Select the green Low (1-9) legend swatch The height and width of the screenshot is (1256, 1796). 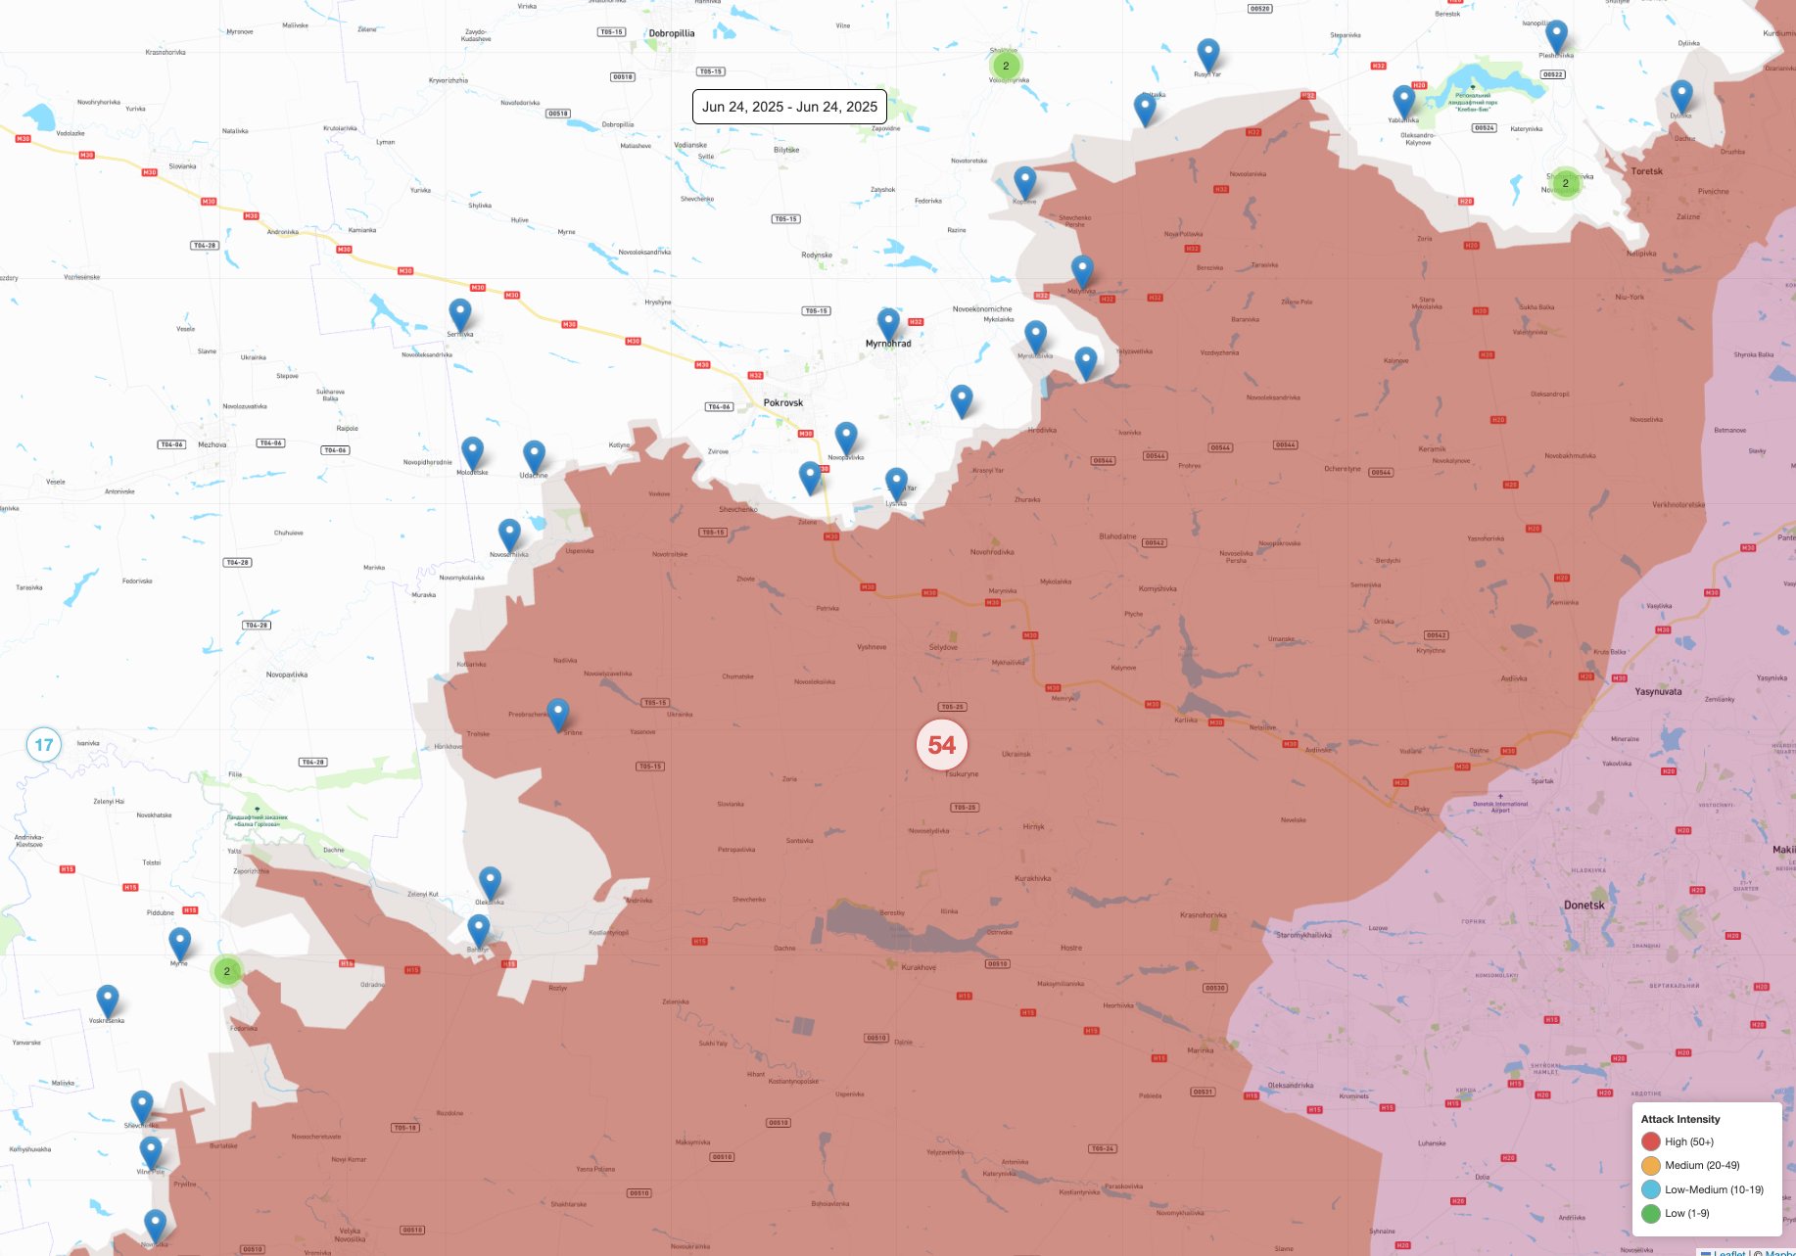[1651, 1213]
